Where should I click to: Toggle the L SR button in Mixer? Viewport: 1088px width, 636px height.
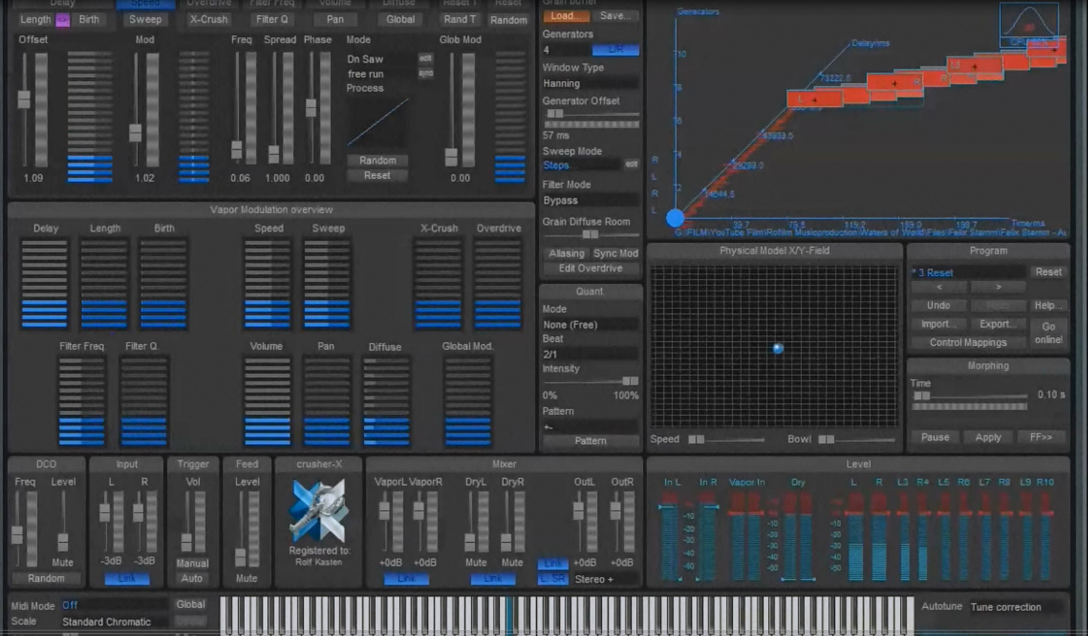pos(552,579)
